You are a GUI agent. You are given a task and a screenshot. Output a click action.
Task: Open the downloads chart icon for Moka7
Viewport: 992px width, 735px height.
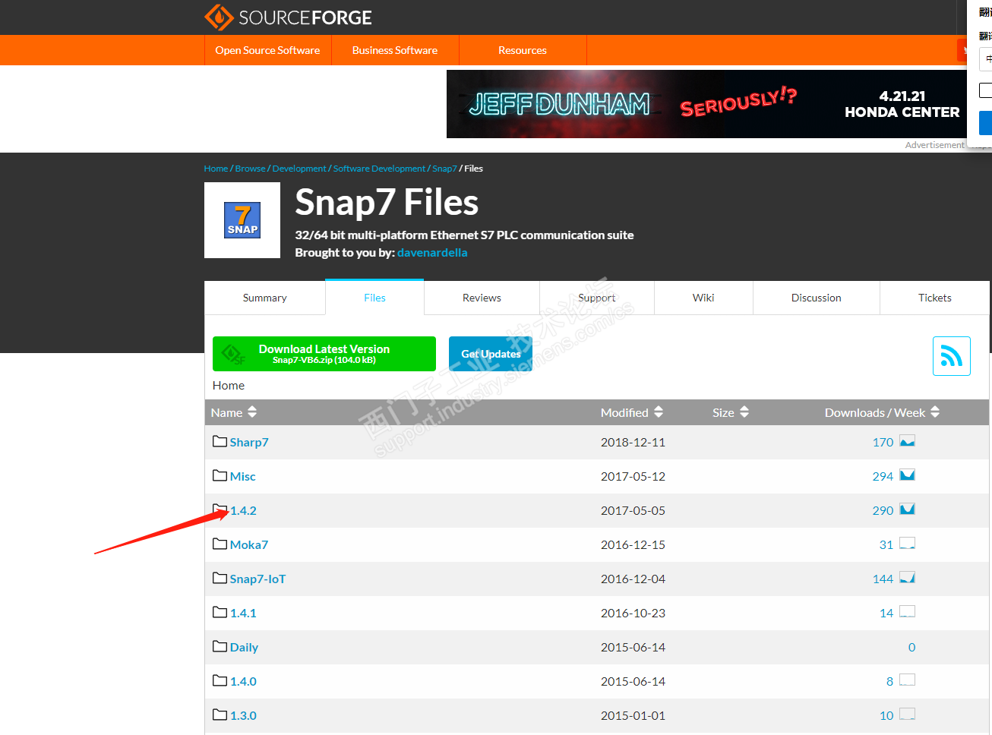coord(907,544)
